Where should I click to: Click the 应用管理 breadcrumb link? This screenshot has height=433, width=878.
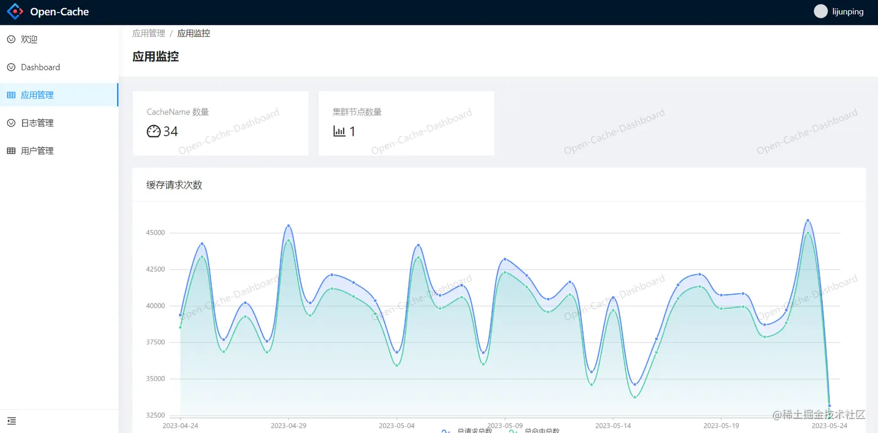point(149,34)
